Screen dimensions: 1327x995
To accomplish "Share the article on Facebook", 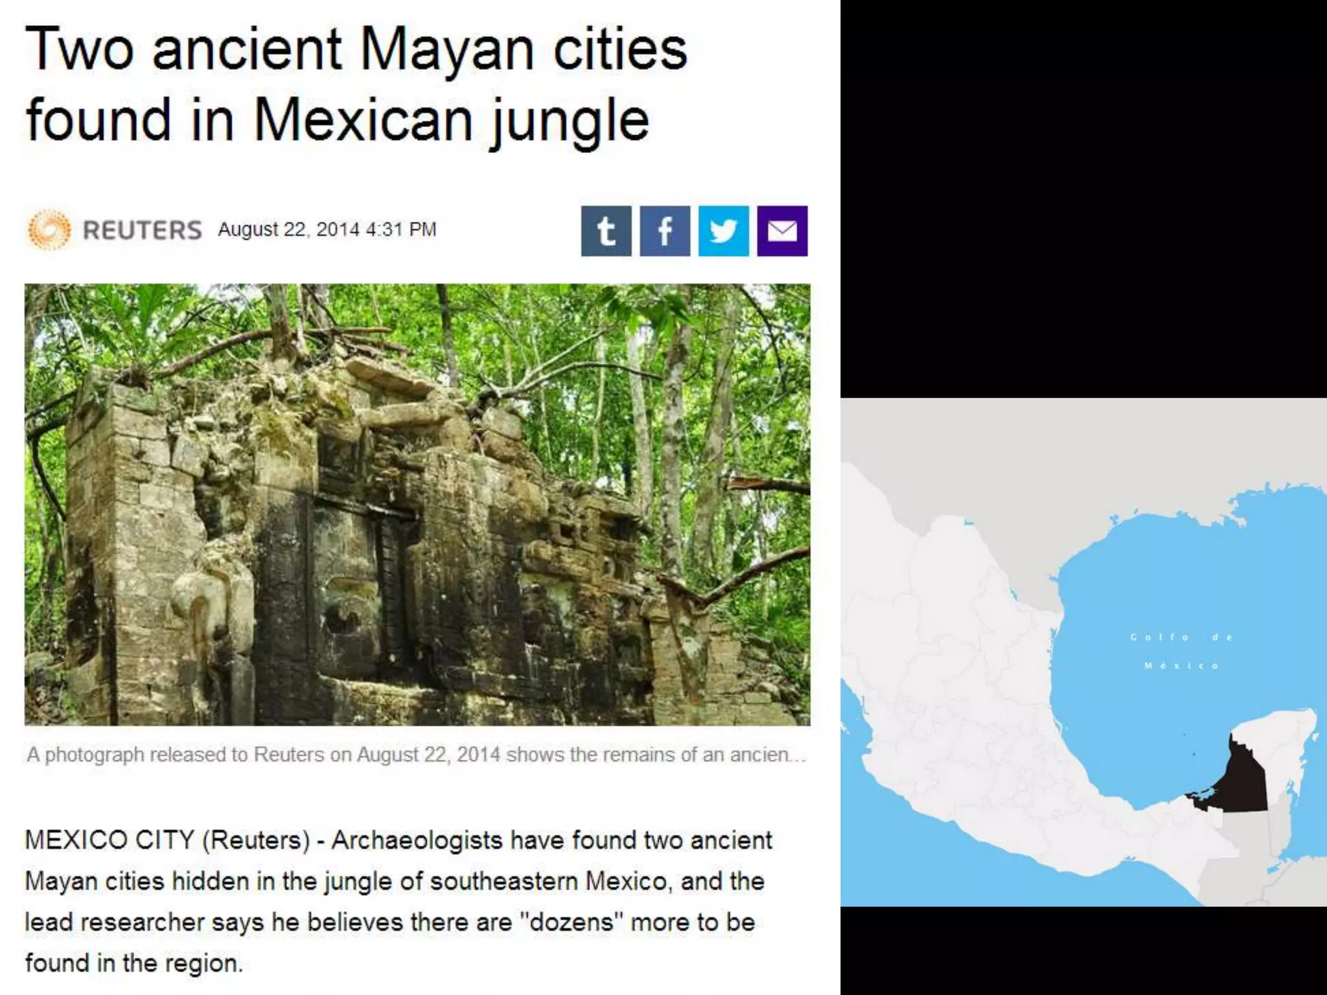I will pos(665,231).
